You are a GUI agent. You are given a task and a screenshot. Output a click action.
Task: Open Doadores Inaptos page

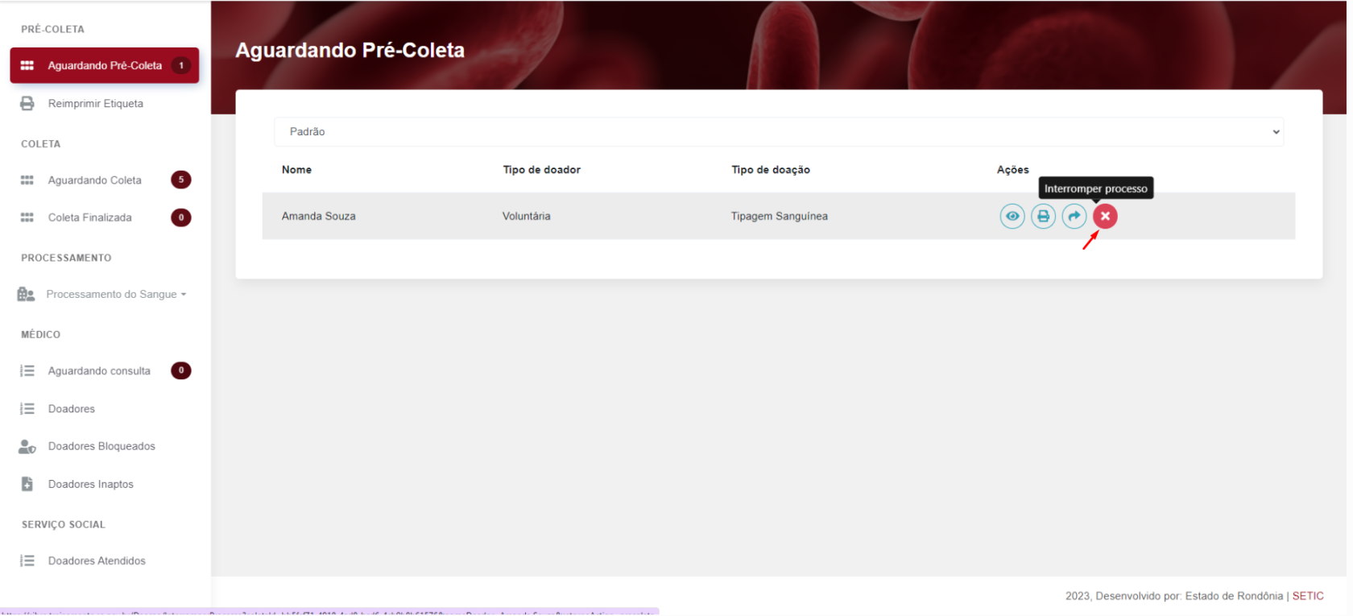click(91, 484)
